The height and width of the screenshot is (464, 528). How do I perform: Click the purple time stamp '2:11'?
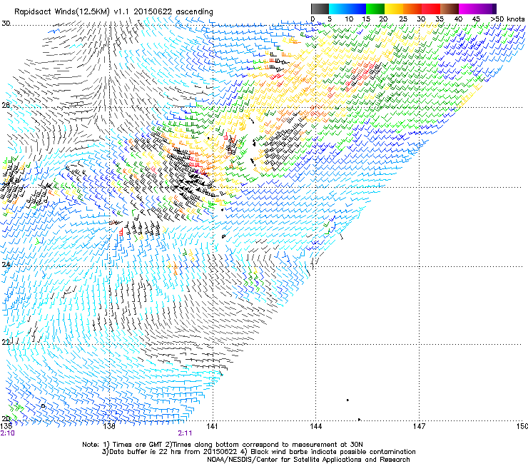[185, 433]
